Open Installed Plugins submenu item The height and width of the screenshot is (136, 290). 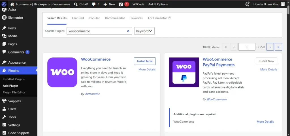[x=14, y=79]
